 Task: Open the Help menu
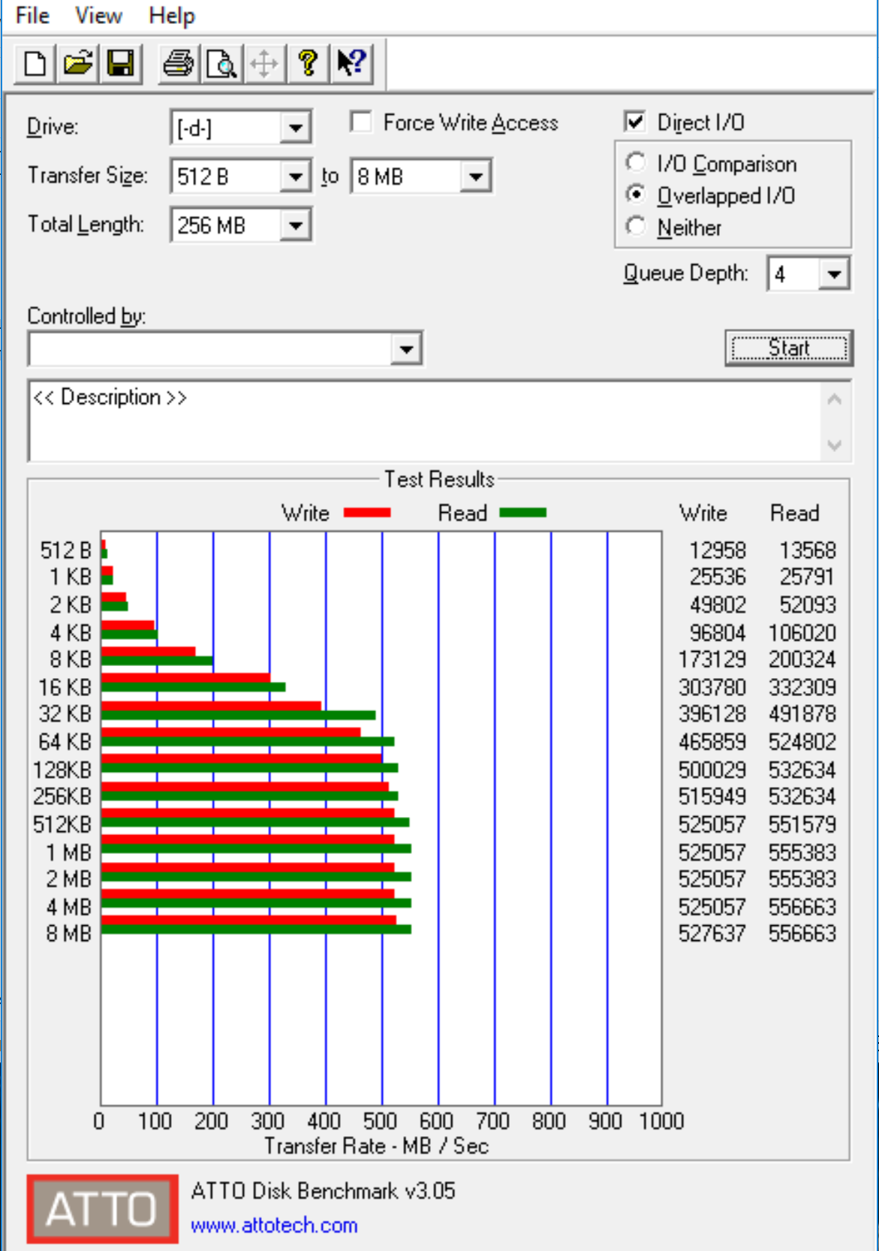[172, 15]
